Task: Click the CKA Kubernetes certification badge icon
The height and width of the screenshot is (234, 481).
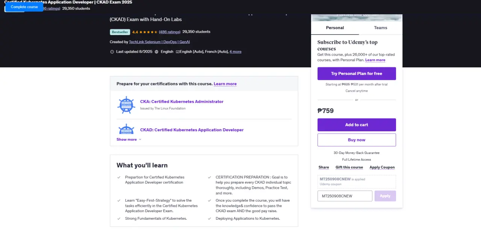Action: (x=126, y=105)
